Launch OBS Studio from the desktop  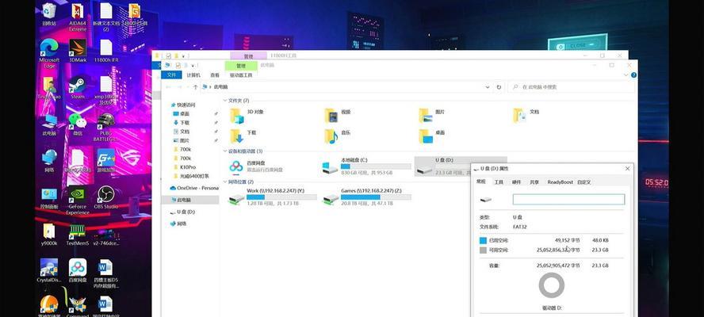pyautogui.click(x=105, y=197)
